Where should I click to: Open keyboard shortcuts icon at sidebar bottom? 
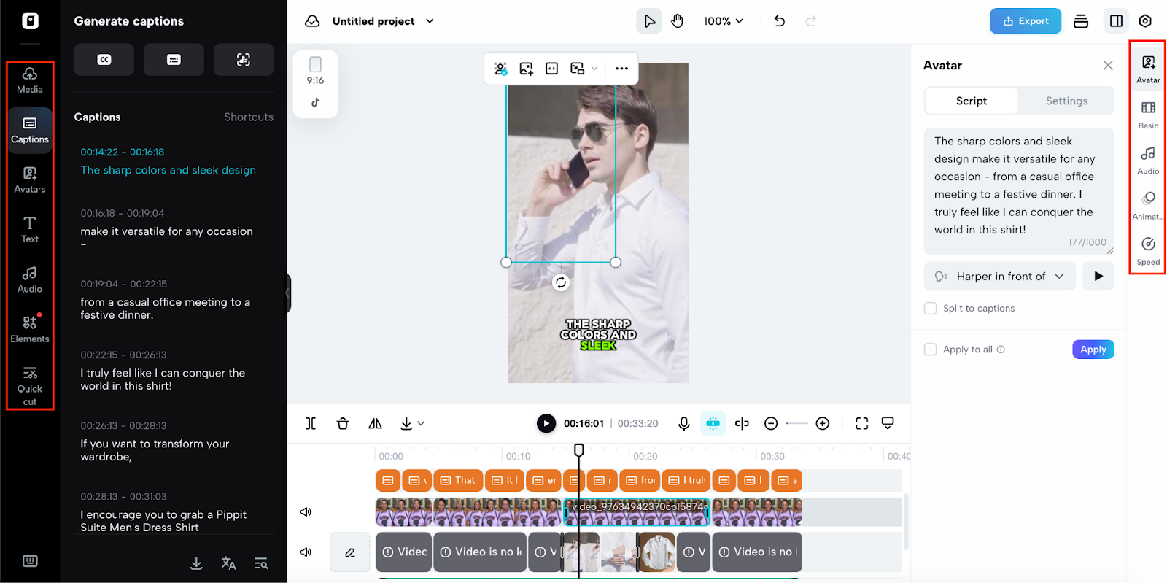30,561
